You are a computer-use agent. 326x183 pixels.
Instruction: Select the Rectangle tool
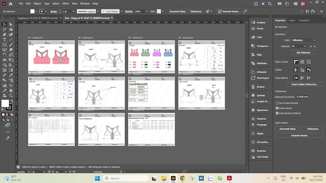click(x=4, y=45)
